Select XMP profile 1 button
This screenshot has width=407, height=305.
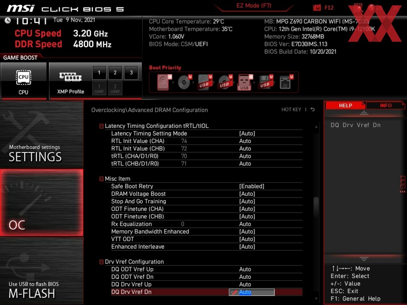click(x=99, y=72)
